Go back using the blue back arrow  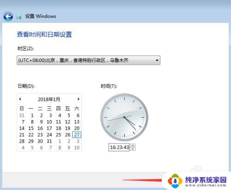8,17
